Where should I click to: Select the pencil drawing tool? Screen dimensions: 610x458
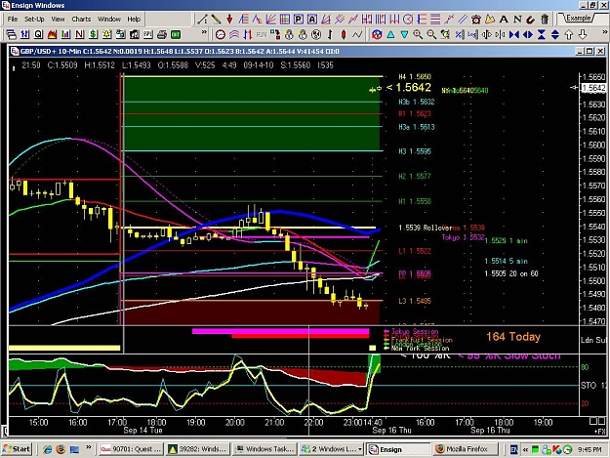tap(216, 20)
